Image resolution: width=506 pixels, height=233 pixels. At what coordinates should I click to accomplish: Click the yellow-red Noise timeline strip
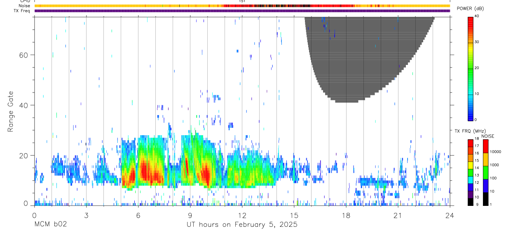pyautogui.click(x=242, y=6)
